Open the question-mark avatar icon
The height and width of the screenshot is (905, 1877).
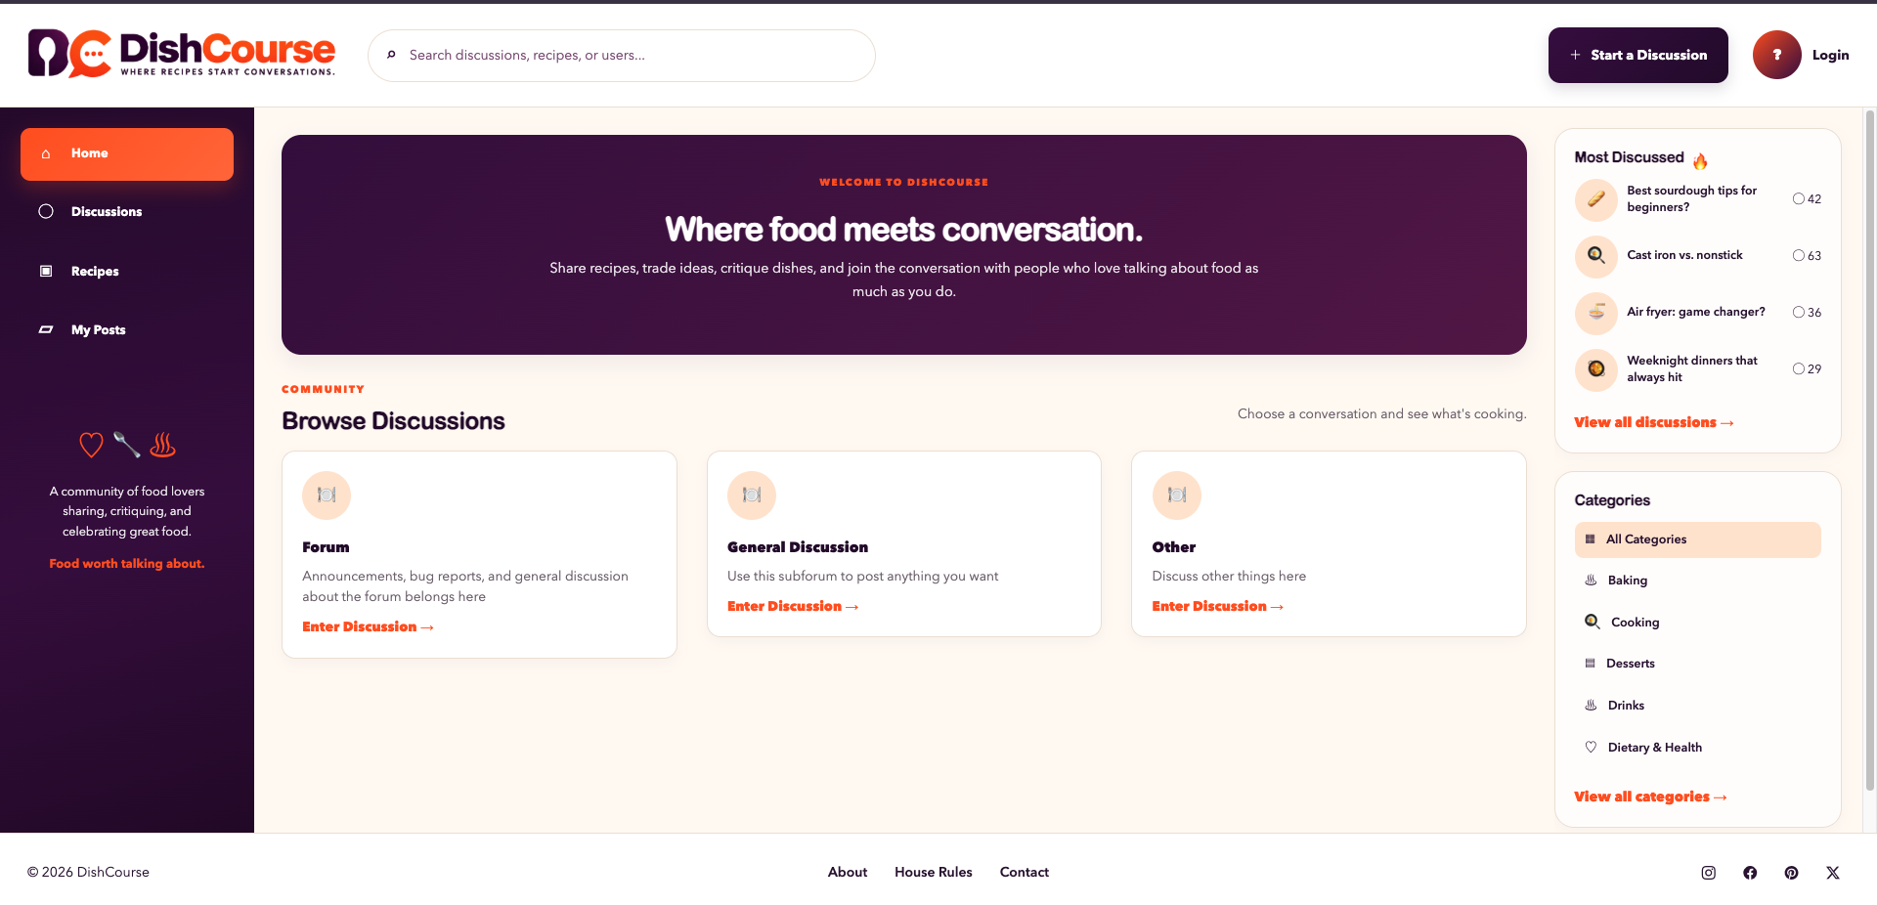(1776, 55)
